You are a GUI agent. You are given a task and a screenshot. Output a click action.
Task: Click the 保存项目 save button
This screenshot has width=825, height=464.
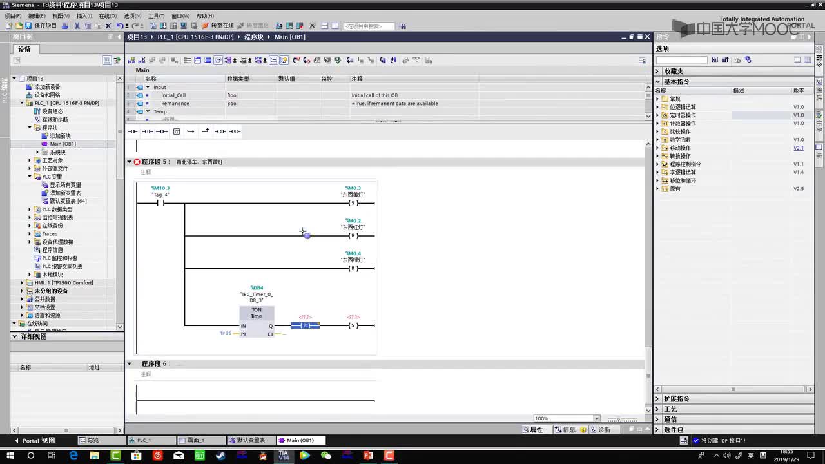[x=41, y=26]
